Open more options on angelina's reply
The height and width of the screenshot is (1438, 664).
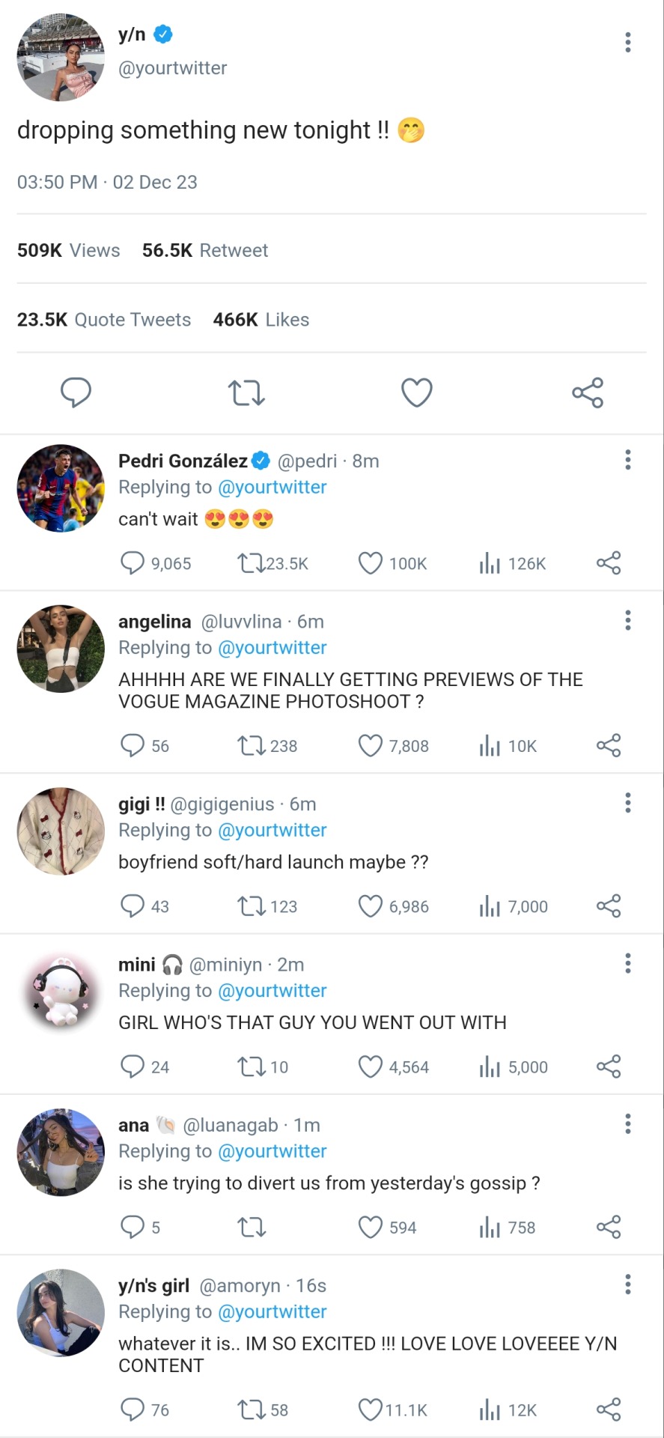pyautogui.click(x=627, y=620)
